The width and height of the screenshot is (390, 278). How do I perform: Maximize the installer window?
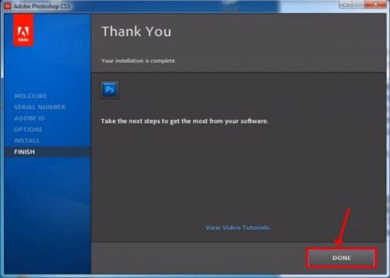pyautogui.click(x=358, y=5)
